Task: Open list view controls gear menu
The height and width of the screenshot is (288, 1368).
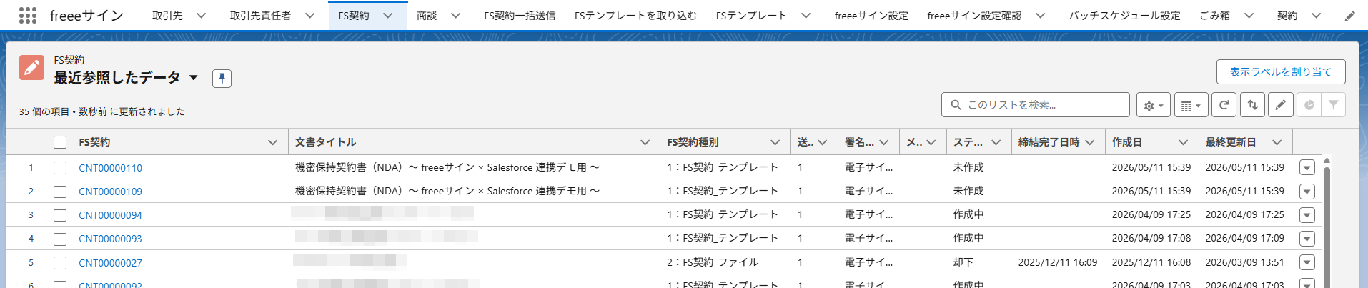Action: 1153,105
